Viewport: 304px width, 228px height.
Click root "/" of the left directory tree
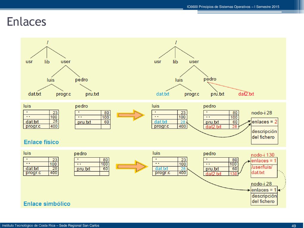(x=47, y=42)
